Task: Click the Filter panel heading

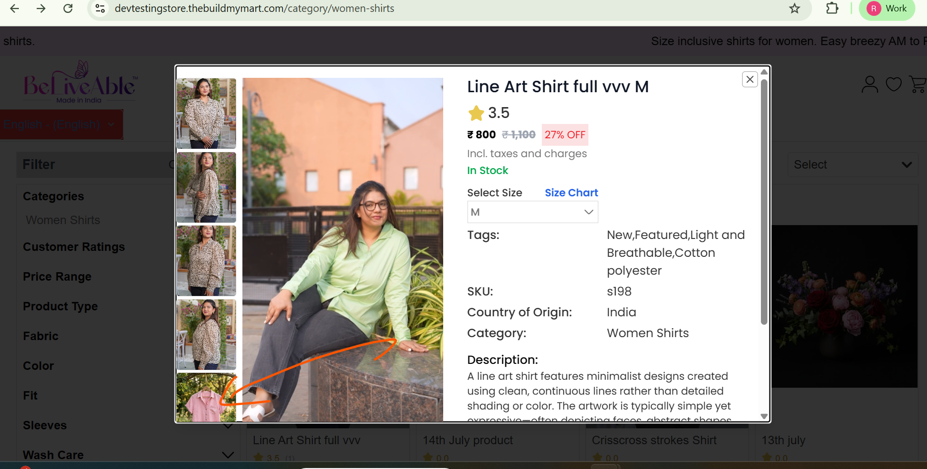Action: [x=39, y=165]
